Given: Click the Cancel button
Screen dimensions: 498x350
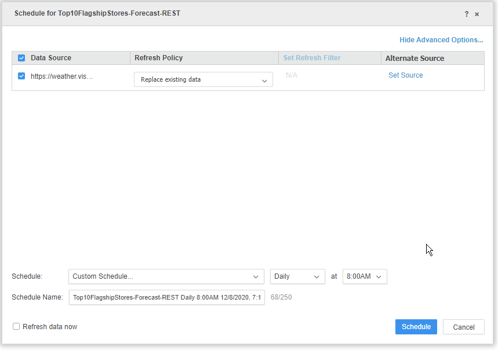Looking at the screenshot, I should pyautogui.click(x=464, y=327).
